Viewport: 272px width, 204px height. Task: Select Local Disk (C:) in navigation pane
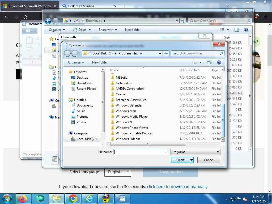86,139
